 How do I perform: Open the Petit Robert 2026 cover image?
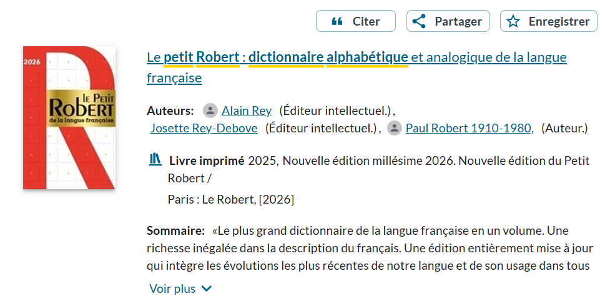[x=69, y=117]
